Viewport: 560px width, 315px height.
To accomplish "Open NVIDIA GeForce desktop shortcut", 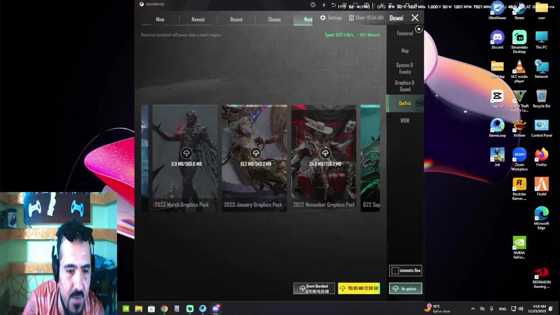I will (519, 248).
